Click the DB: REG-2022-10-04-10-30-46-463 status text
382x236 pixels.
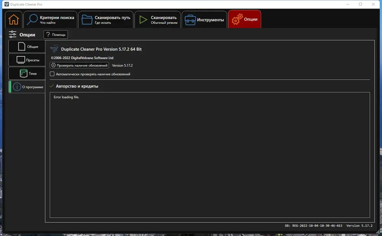(x=313, y=226)
